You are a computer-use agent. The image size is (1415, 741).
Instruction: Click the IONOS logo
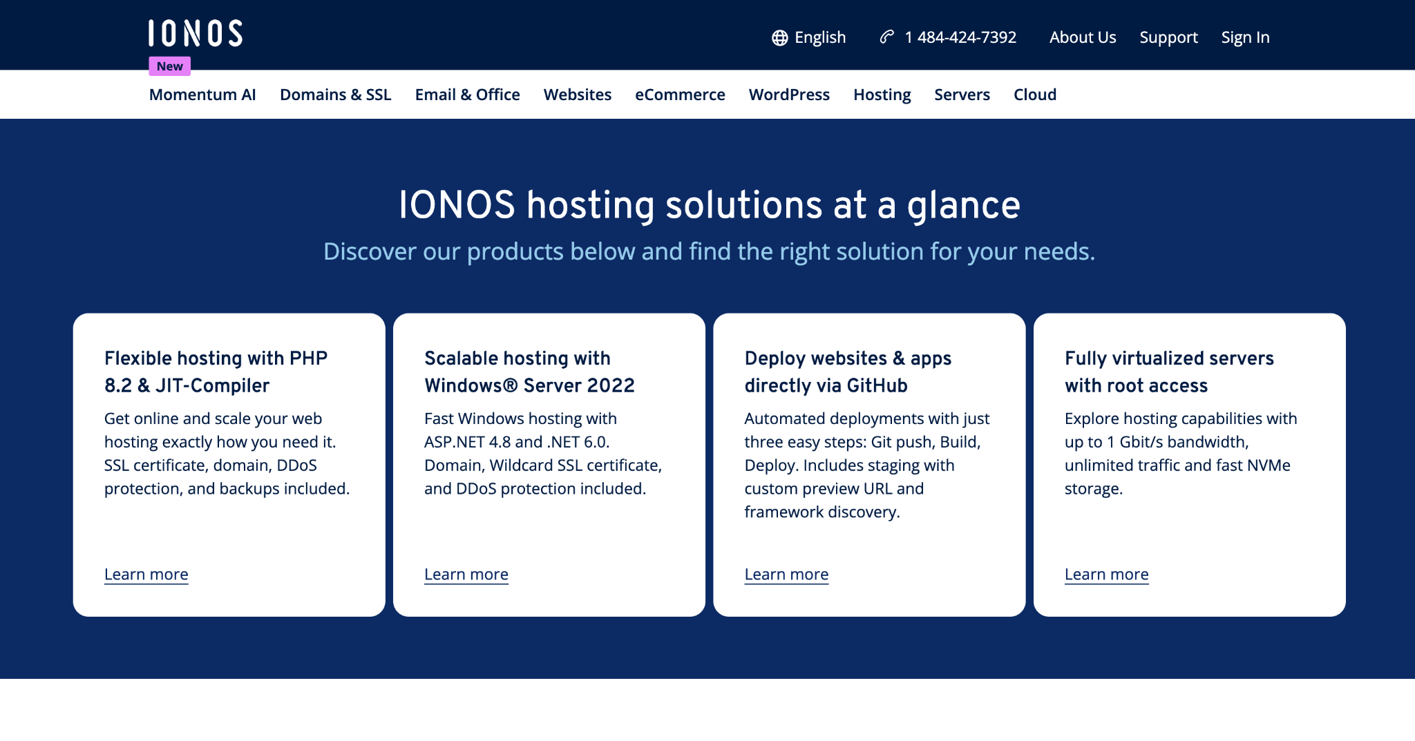point(196,33)
